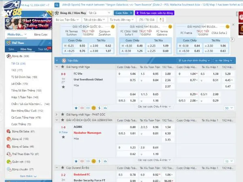Open the 50 more-bets dropdown
This screenshot has width=243, height=182.
229,108
